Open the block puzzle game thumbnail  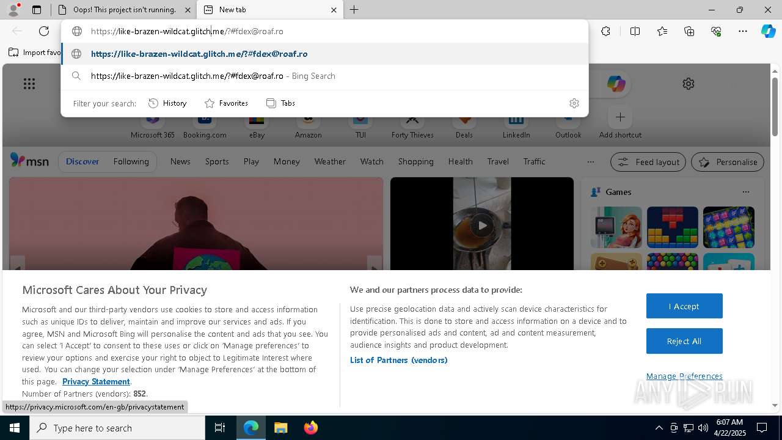coord(672,227)
